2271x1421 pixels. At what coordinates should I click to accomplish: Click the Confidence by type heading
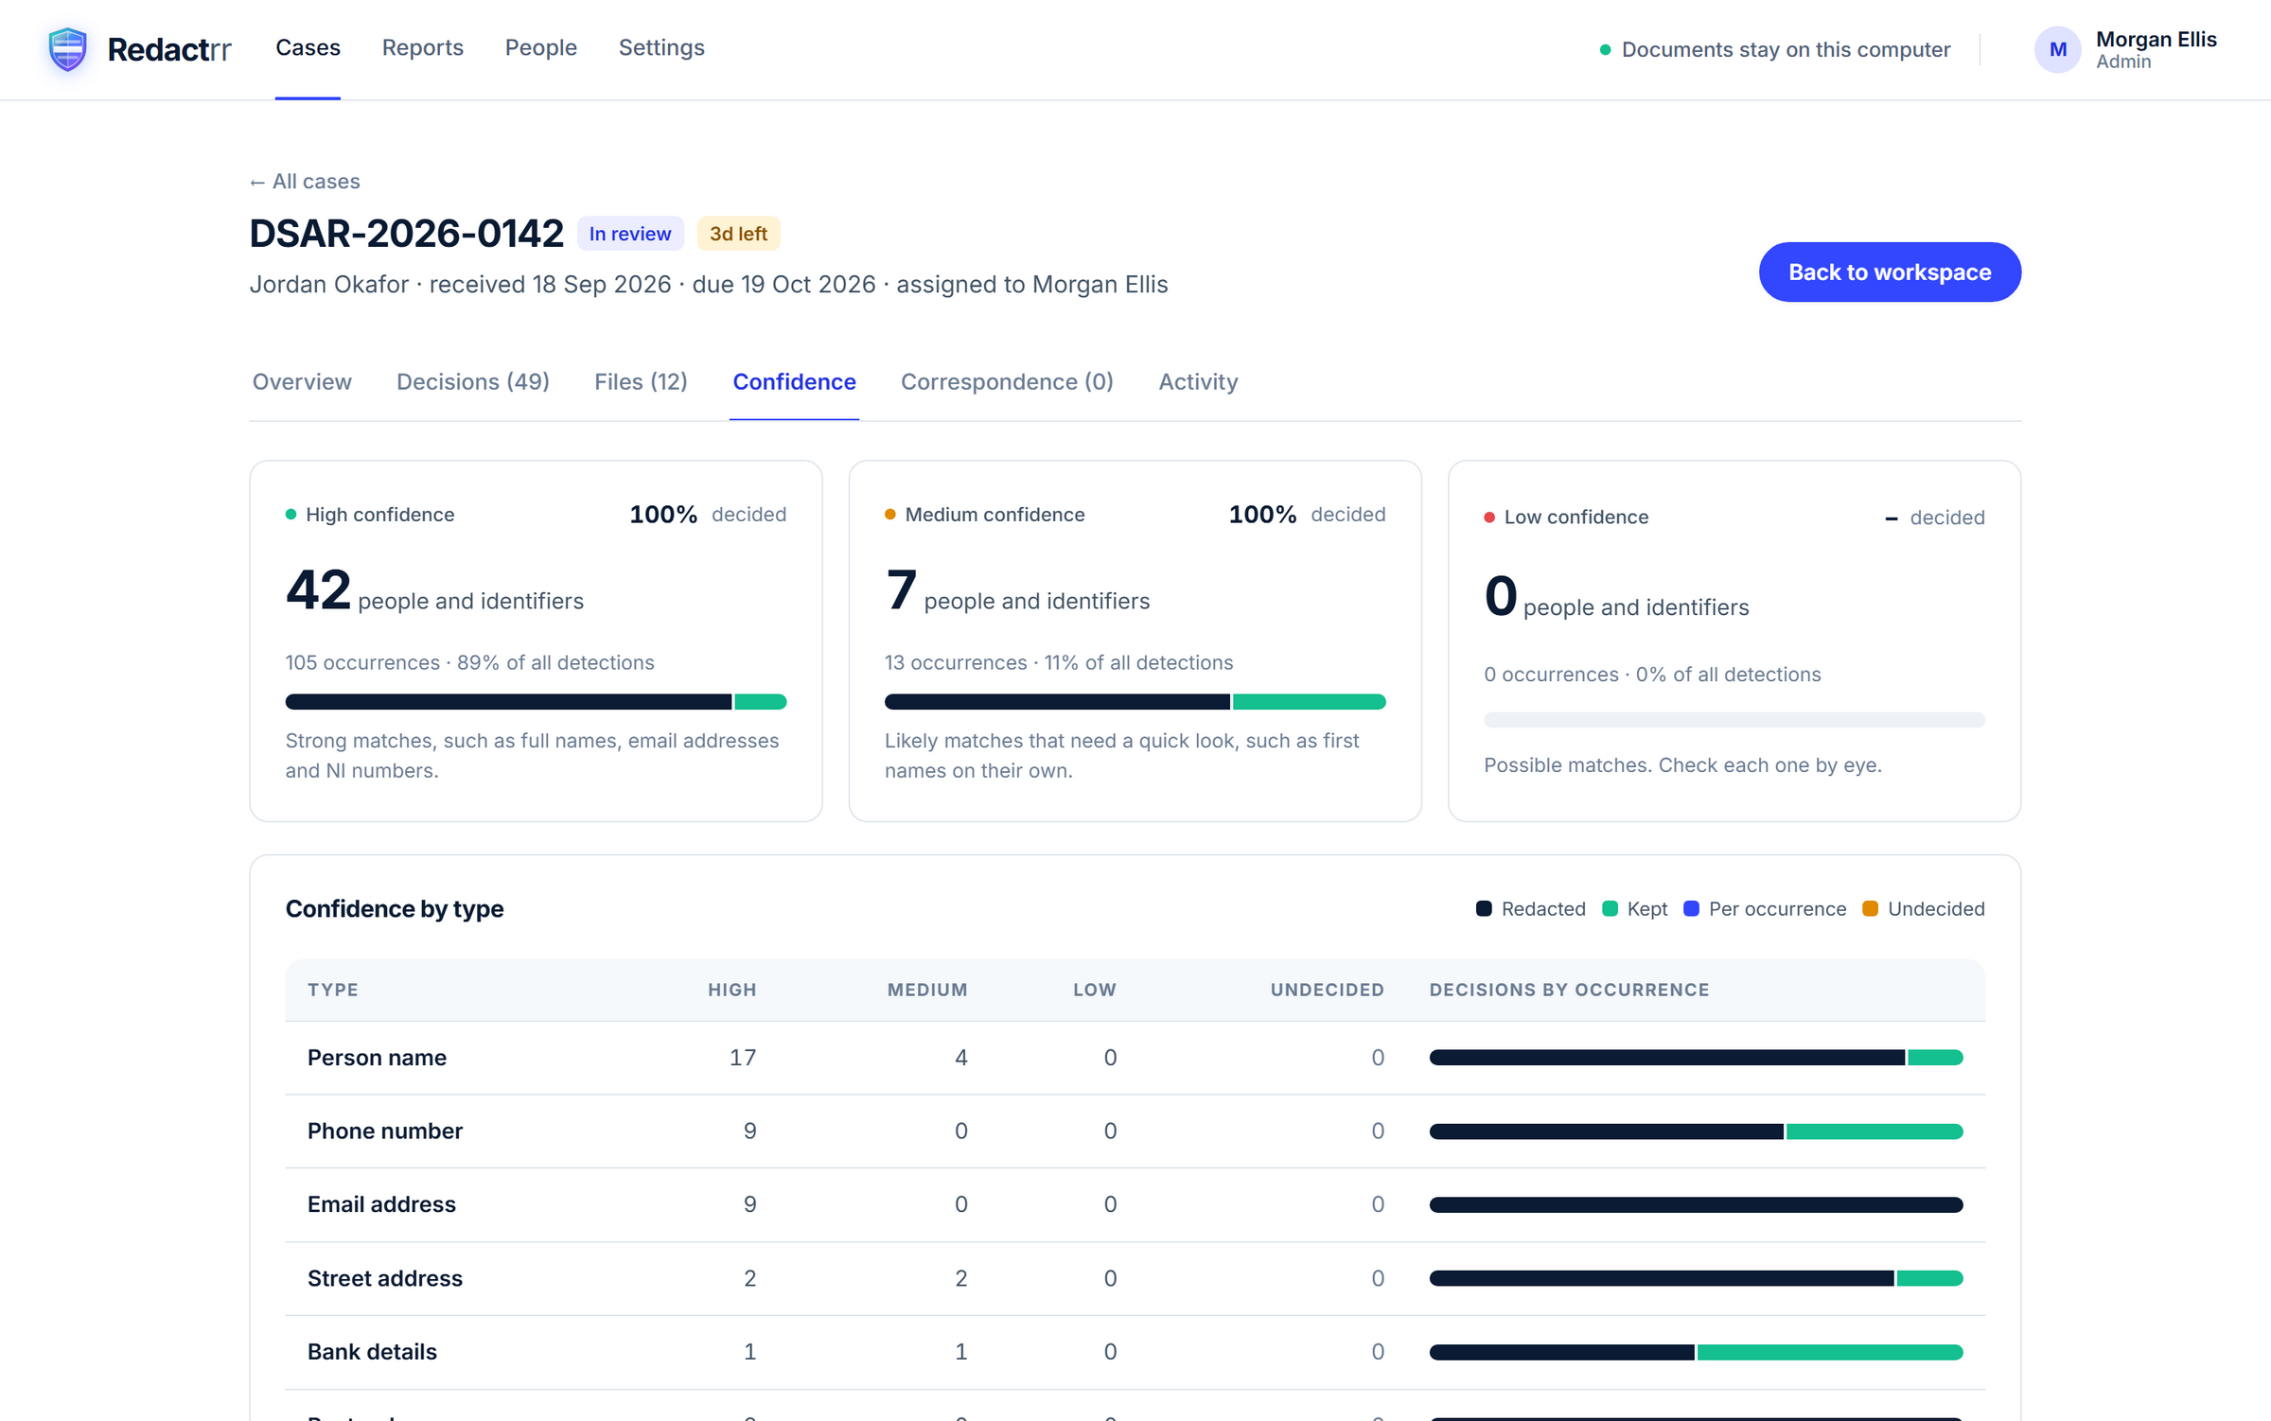tap(395, 909)
